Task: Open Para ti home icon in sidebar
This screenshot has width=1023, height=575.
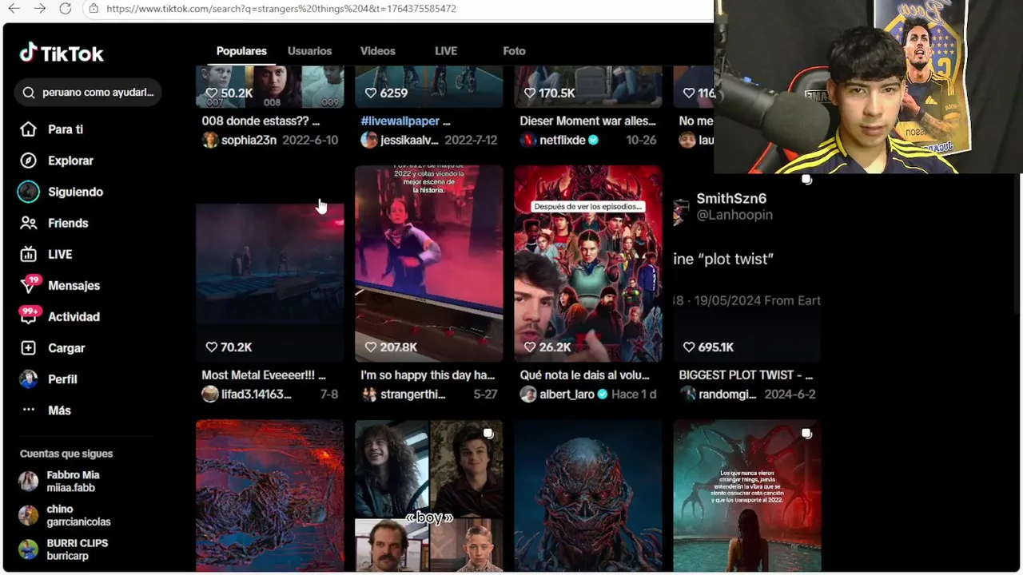Action: coord(28,129)
